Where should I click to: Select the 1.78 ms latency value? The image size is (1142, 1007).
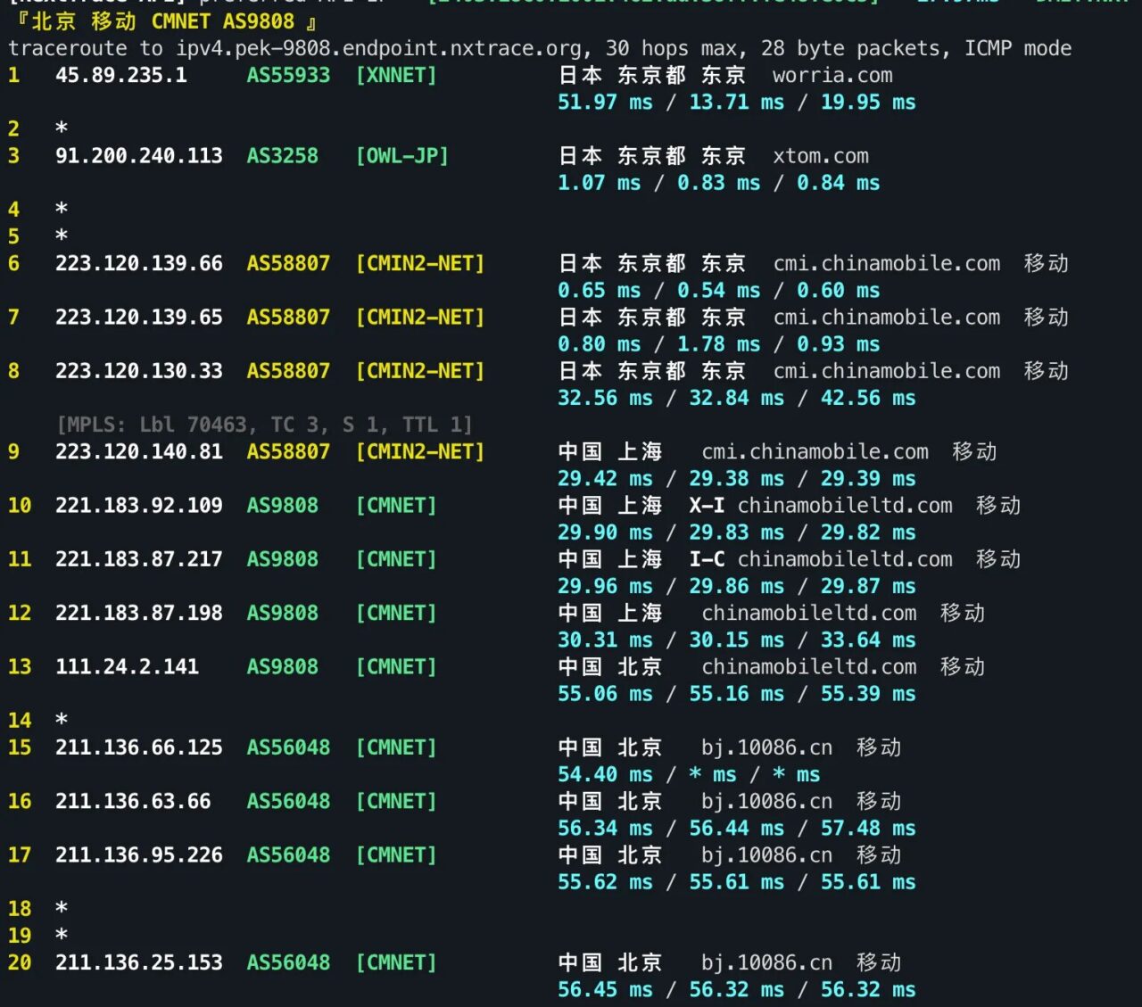click(718, 344)
